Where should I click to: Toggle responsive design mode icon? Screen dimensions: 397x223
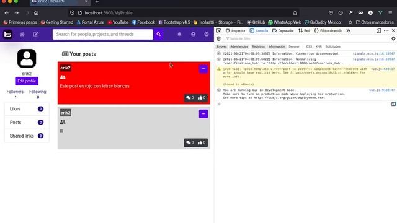click(379, 30)
